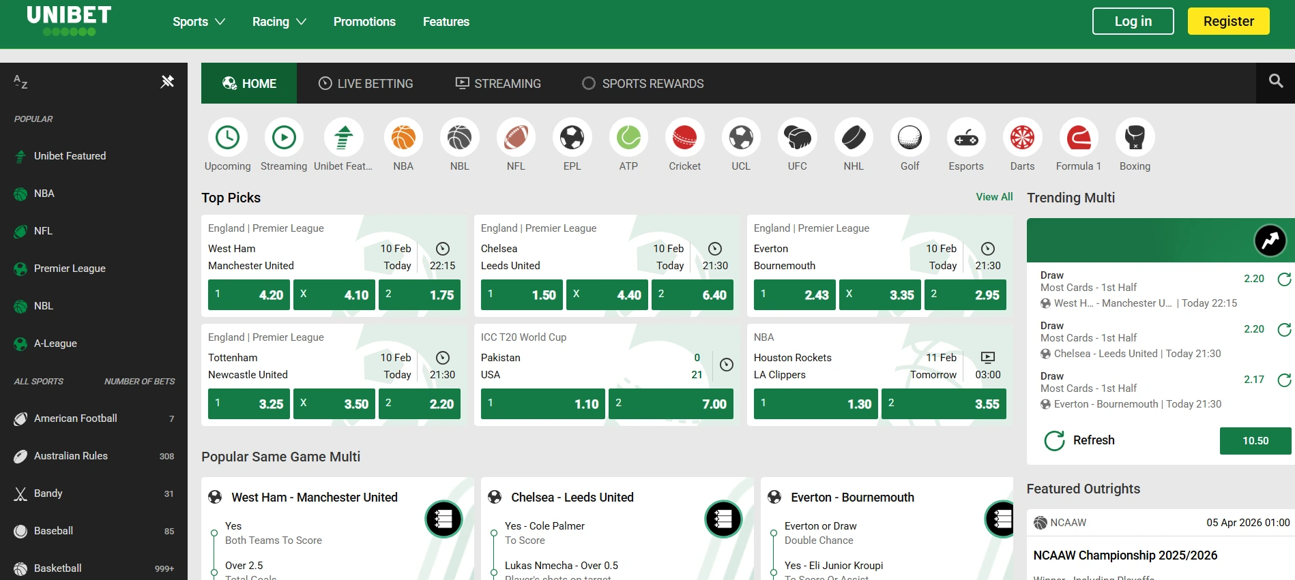
Task: Refresh the West Ham draw selection
Action: (1284, 279)
